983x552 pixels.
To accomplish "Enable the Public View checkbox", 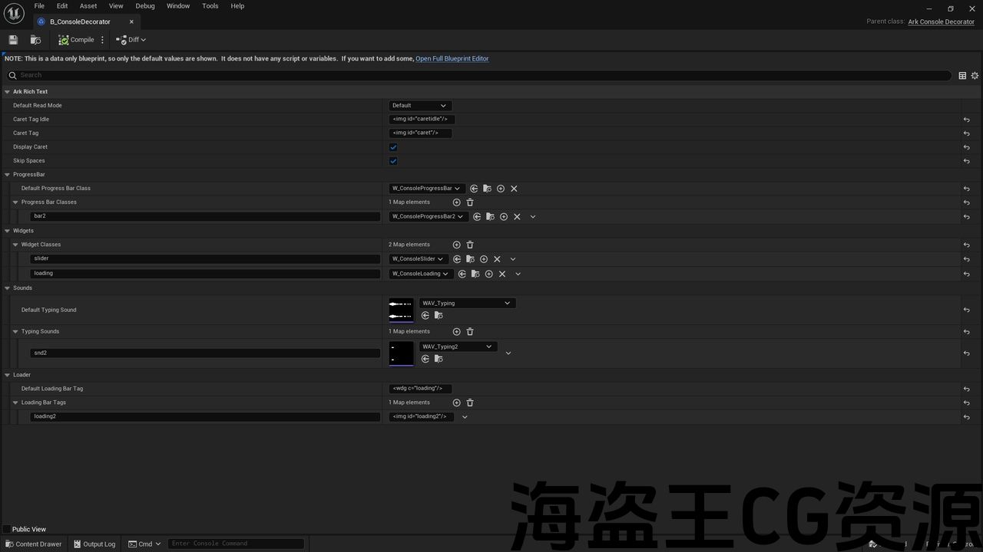I will (x=7, y=529).
